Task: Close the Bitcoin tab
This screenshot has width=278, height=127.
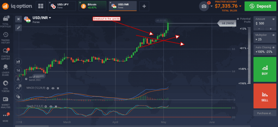Action: tap(80, 3)
